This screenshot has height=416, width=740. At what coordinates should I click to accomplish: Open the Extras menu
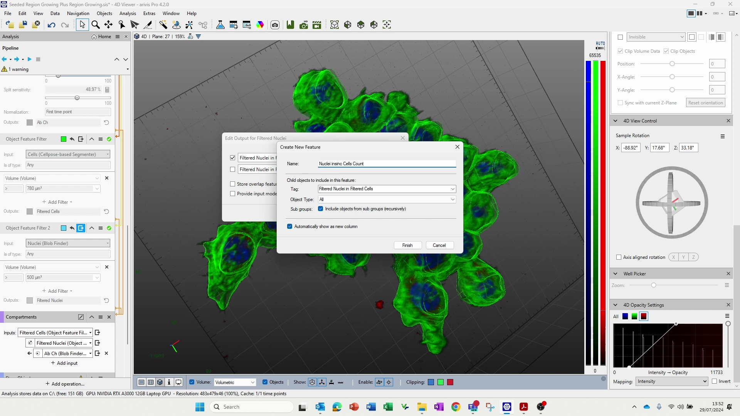point(149,13)
